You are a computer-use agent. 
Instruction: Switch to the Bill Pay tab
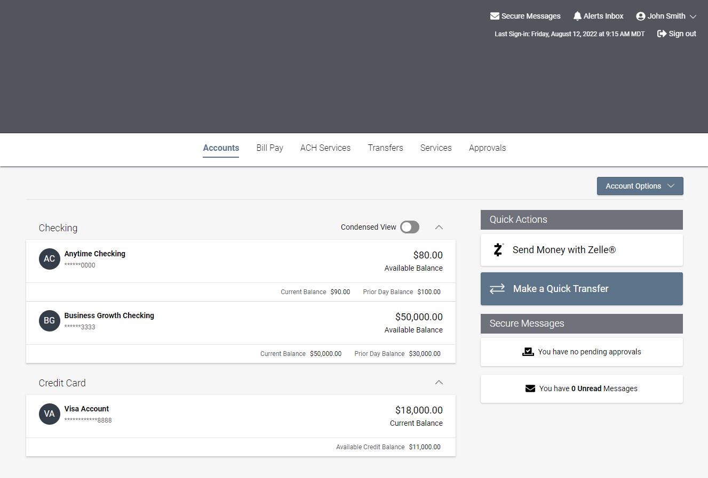pos(269,148)
